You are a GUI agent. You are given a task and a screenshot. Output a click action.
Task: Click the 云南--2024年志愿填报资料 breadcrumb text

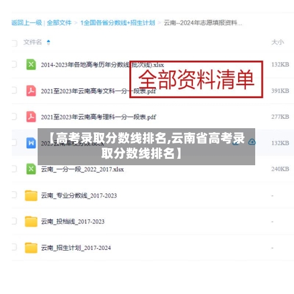203,23
